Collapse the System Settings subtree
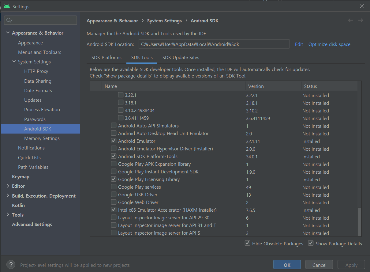Screen dimensions: 370x272 click(14, 62)
